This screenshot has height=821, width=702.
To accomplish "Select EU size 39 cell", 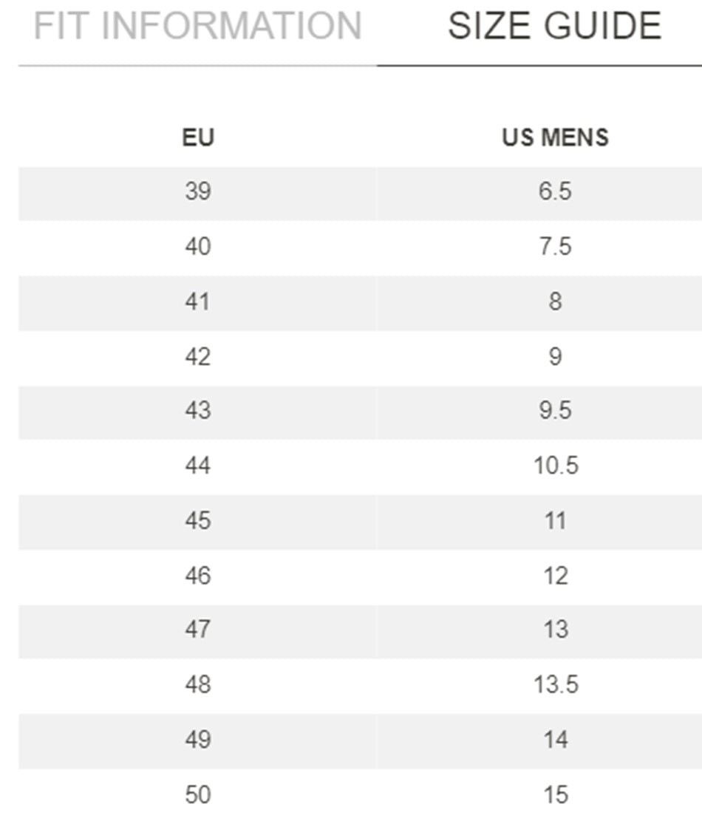I will [198, 192].
